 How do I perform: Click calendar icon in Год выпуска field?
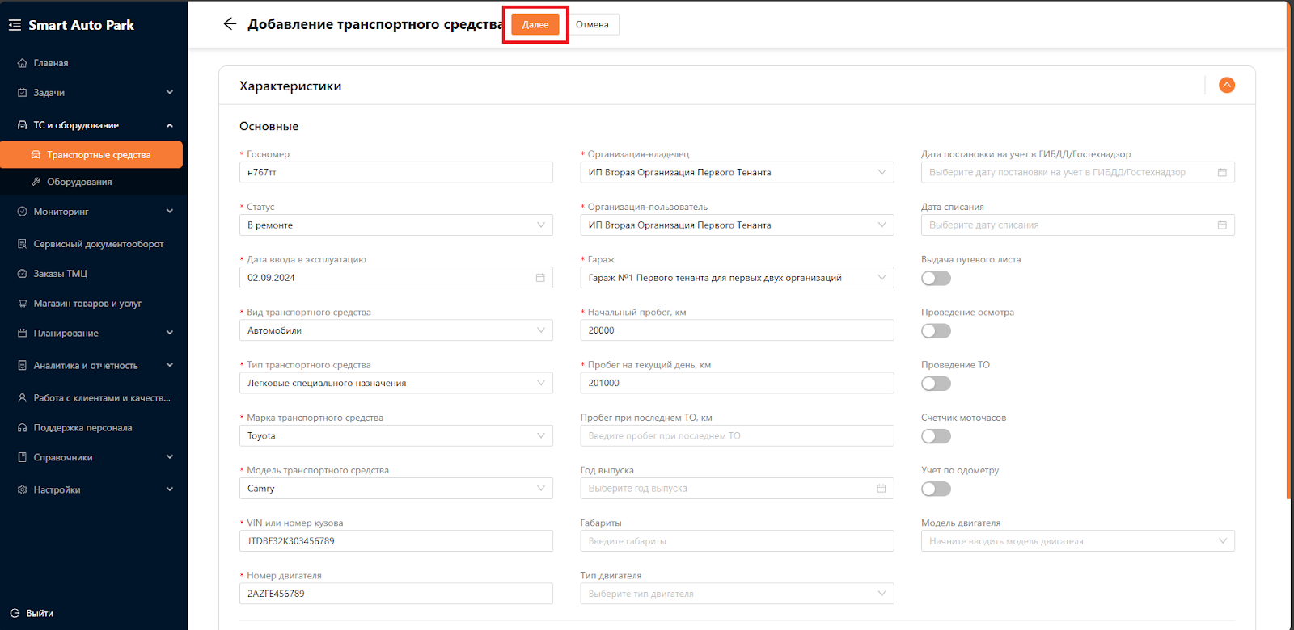click(x=881, y=489)
